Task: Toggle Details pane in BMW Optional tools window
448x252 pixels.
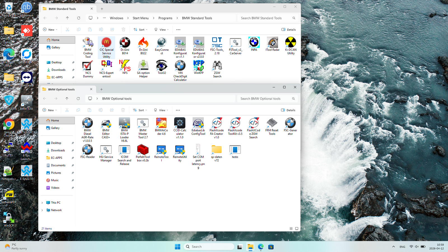Action: pos(288,110)
